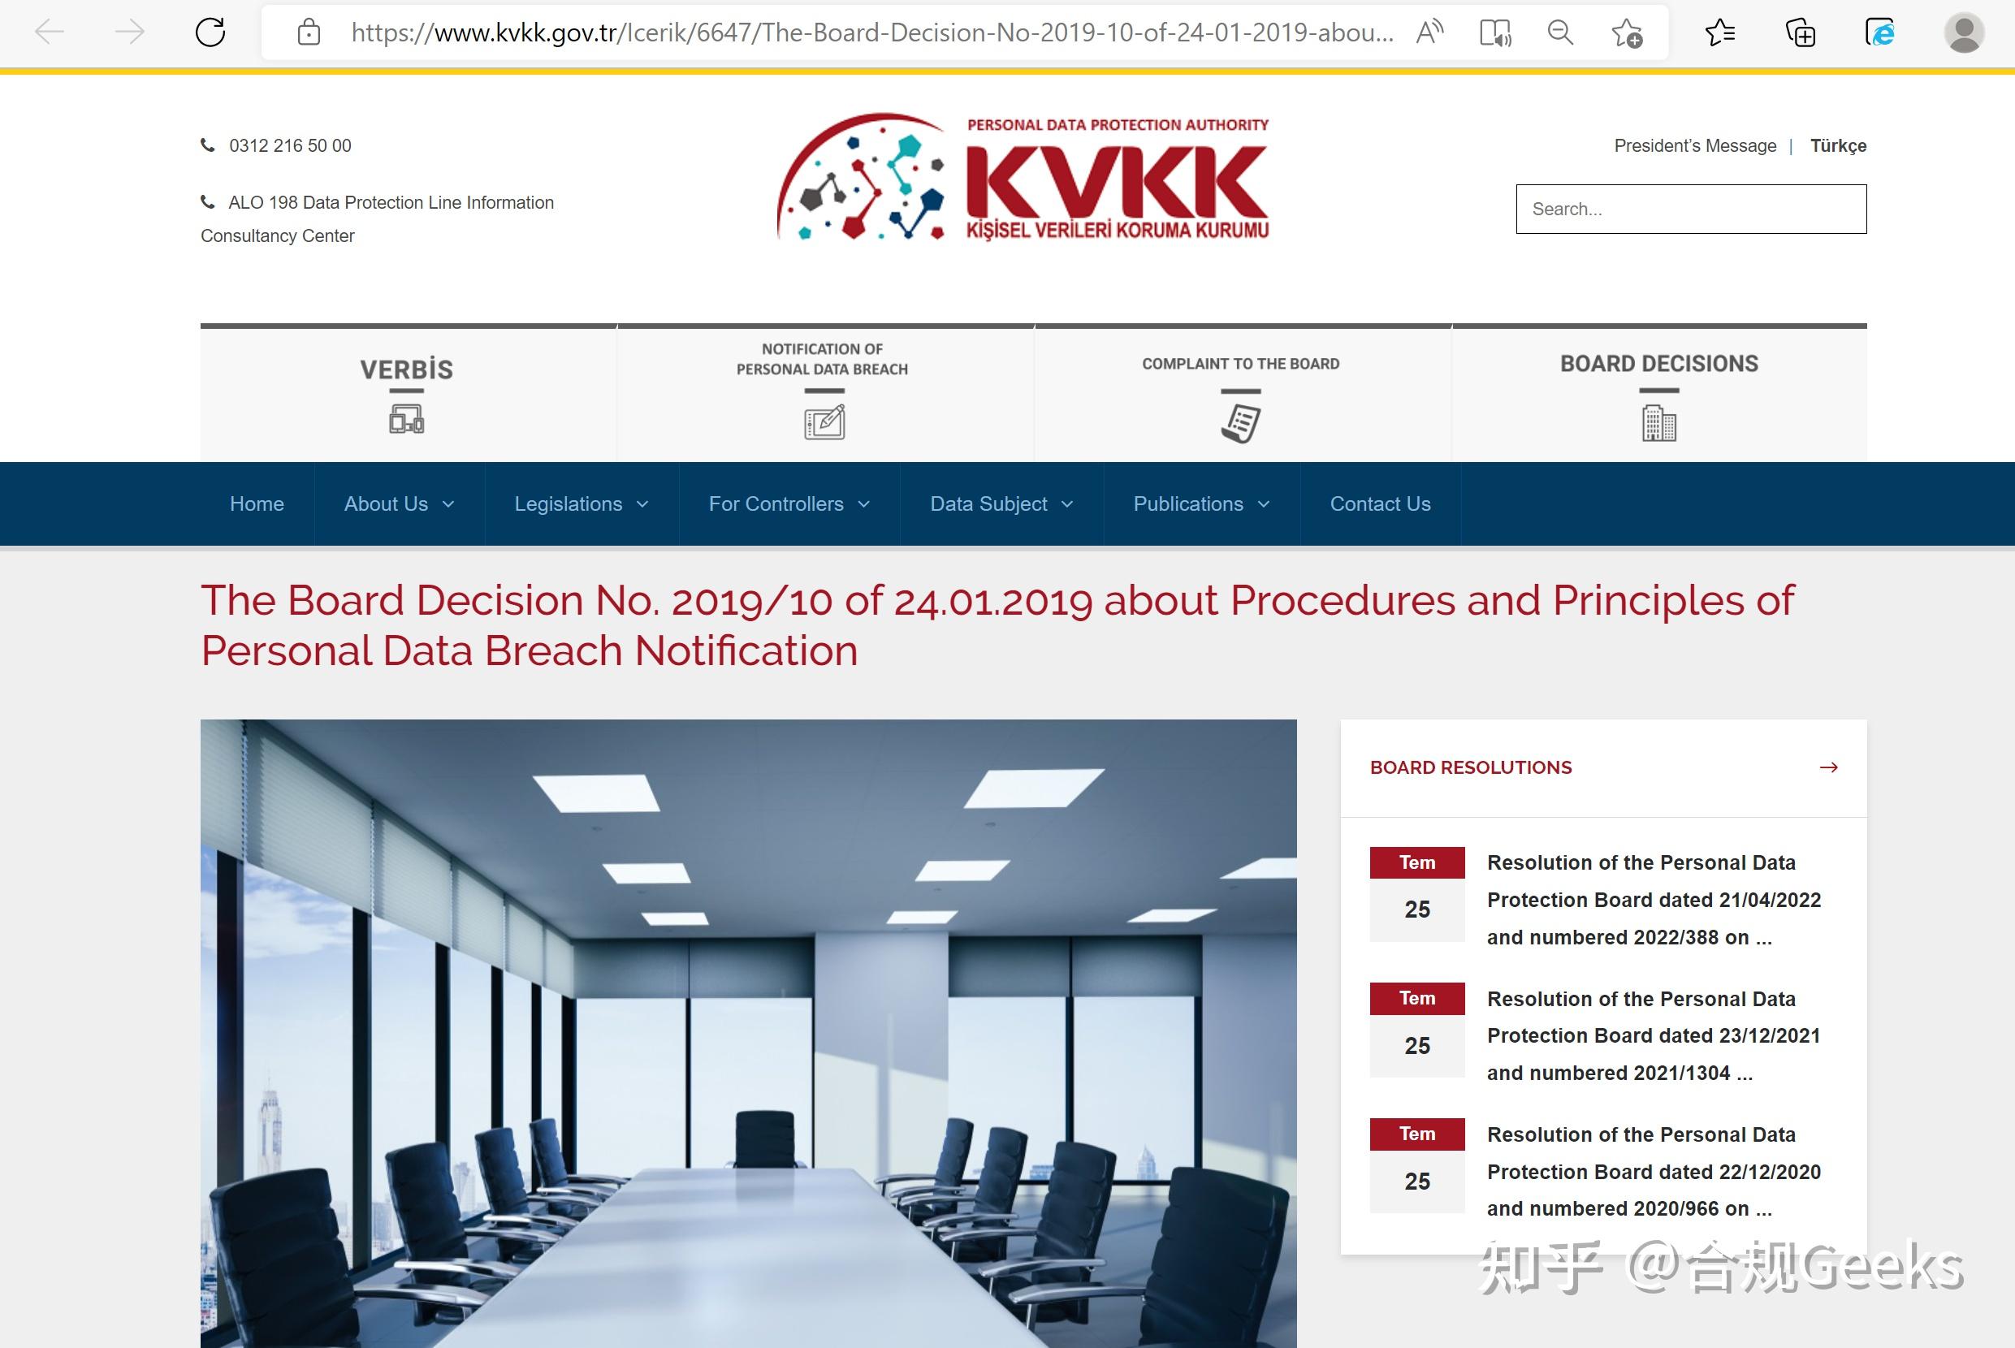Go to Home menu item
Image resolution: width=2015 pixels, height=1348 pixels.
(256, 503)
